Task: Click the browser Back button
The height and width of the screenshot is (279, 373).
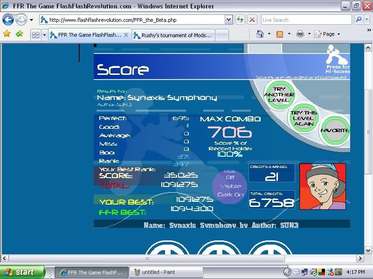Action: click(8, 20)
